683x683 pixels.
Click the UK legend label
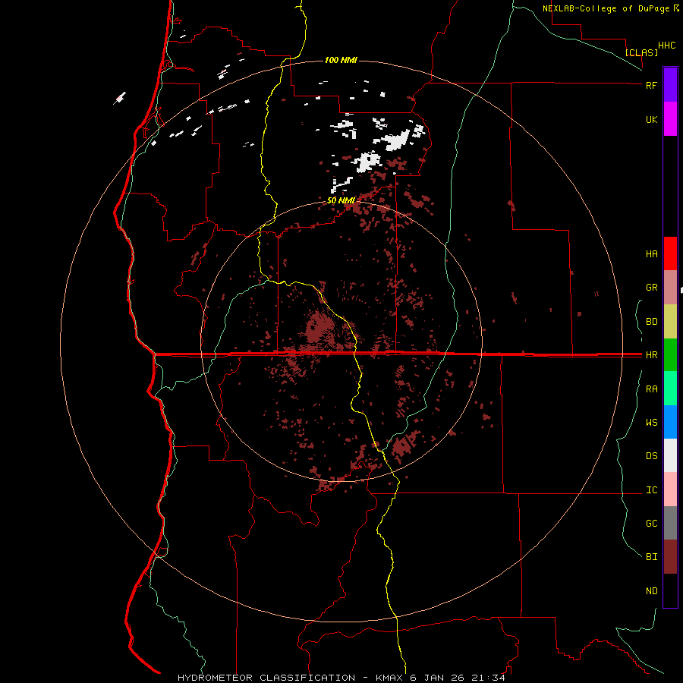tap(651, 119)
